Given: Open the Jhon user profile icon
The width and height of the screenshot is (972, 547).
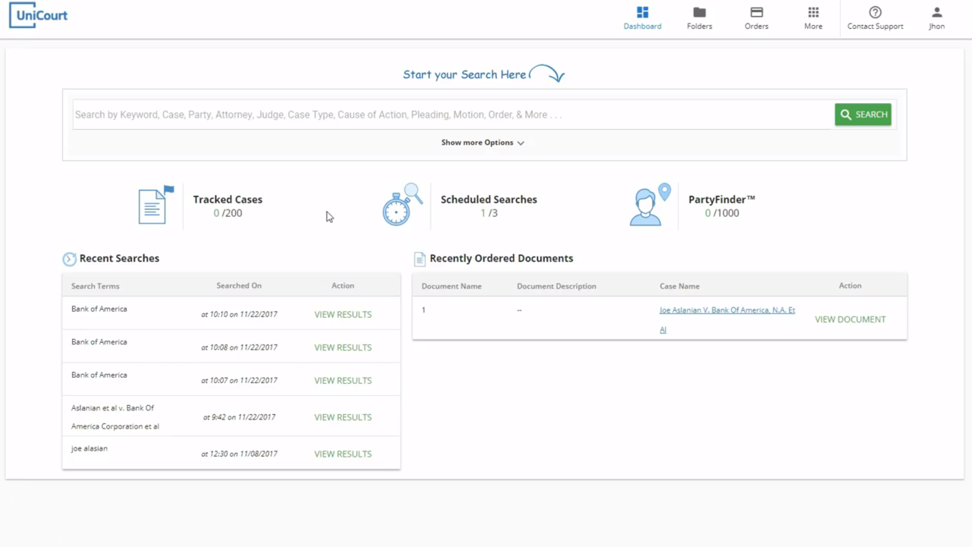Looking at the screenshot, I should [937, 12].
